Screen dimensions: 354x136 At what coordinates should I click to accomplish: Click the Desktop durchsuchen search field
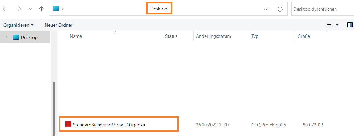[x=322, y=9]
